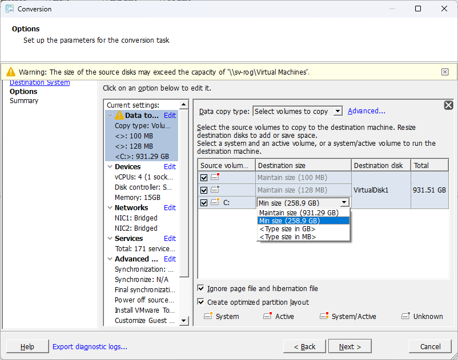The height and width of the screenshot is (360, 458).
Task: Proceed with the Next button
Action: [350, 346]
